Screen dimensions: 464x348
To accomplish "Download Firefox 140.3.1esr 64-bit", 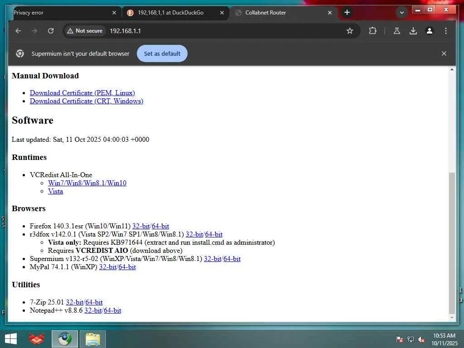I will [x=160, y=227].
